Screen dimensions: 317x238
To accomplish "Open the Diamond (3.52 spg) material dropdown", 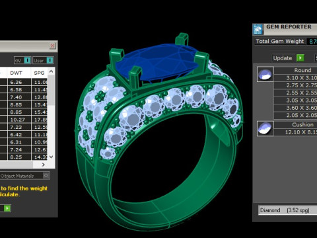I will [288, 210].
